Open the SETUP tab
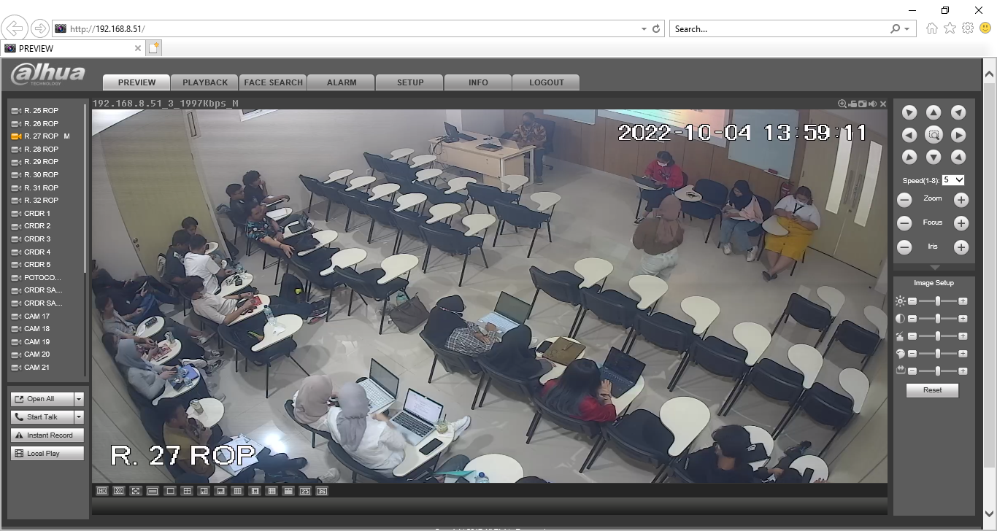Image resolution: width=997 pixels, height=531 pixels. pos(410,82)
